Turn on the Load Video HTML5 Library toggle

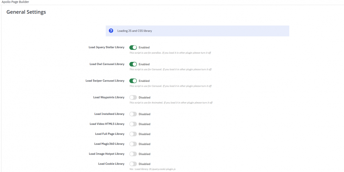point(133,124)
